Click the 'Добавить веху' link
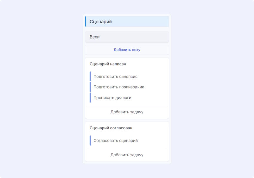The width and height of the screenshot is (254, 178). pyautogui.click(x=127, y=50)
